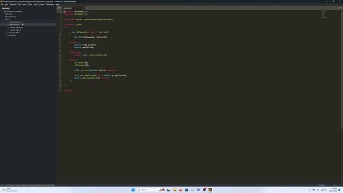Open the SConstruct file in sidebar
This screenshot has width=343, height=193.
pyautogui.click(x=12, y=35)
